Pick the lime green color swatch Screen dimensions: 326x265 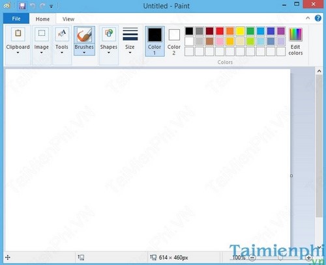point(250,41)
